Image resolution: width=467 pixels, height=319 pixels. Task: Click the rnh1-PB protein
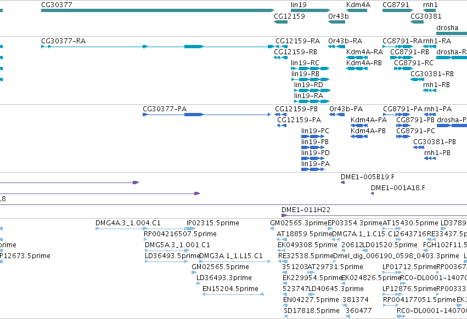pos(430,158)
